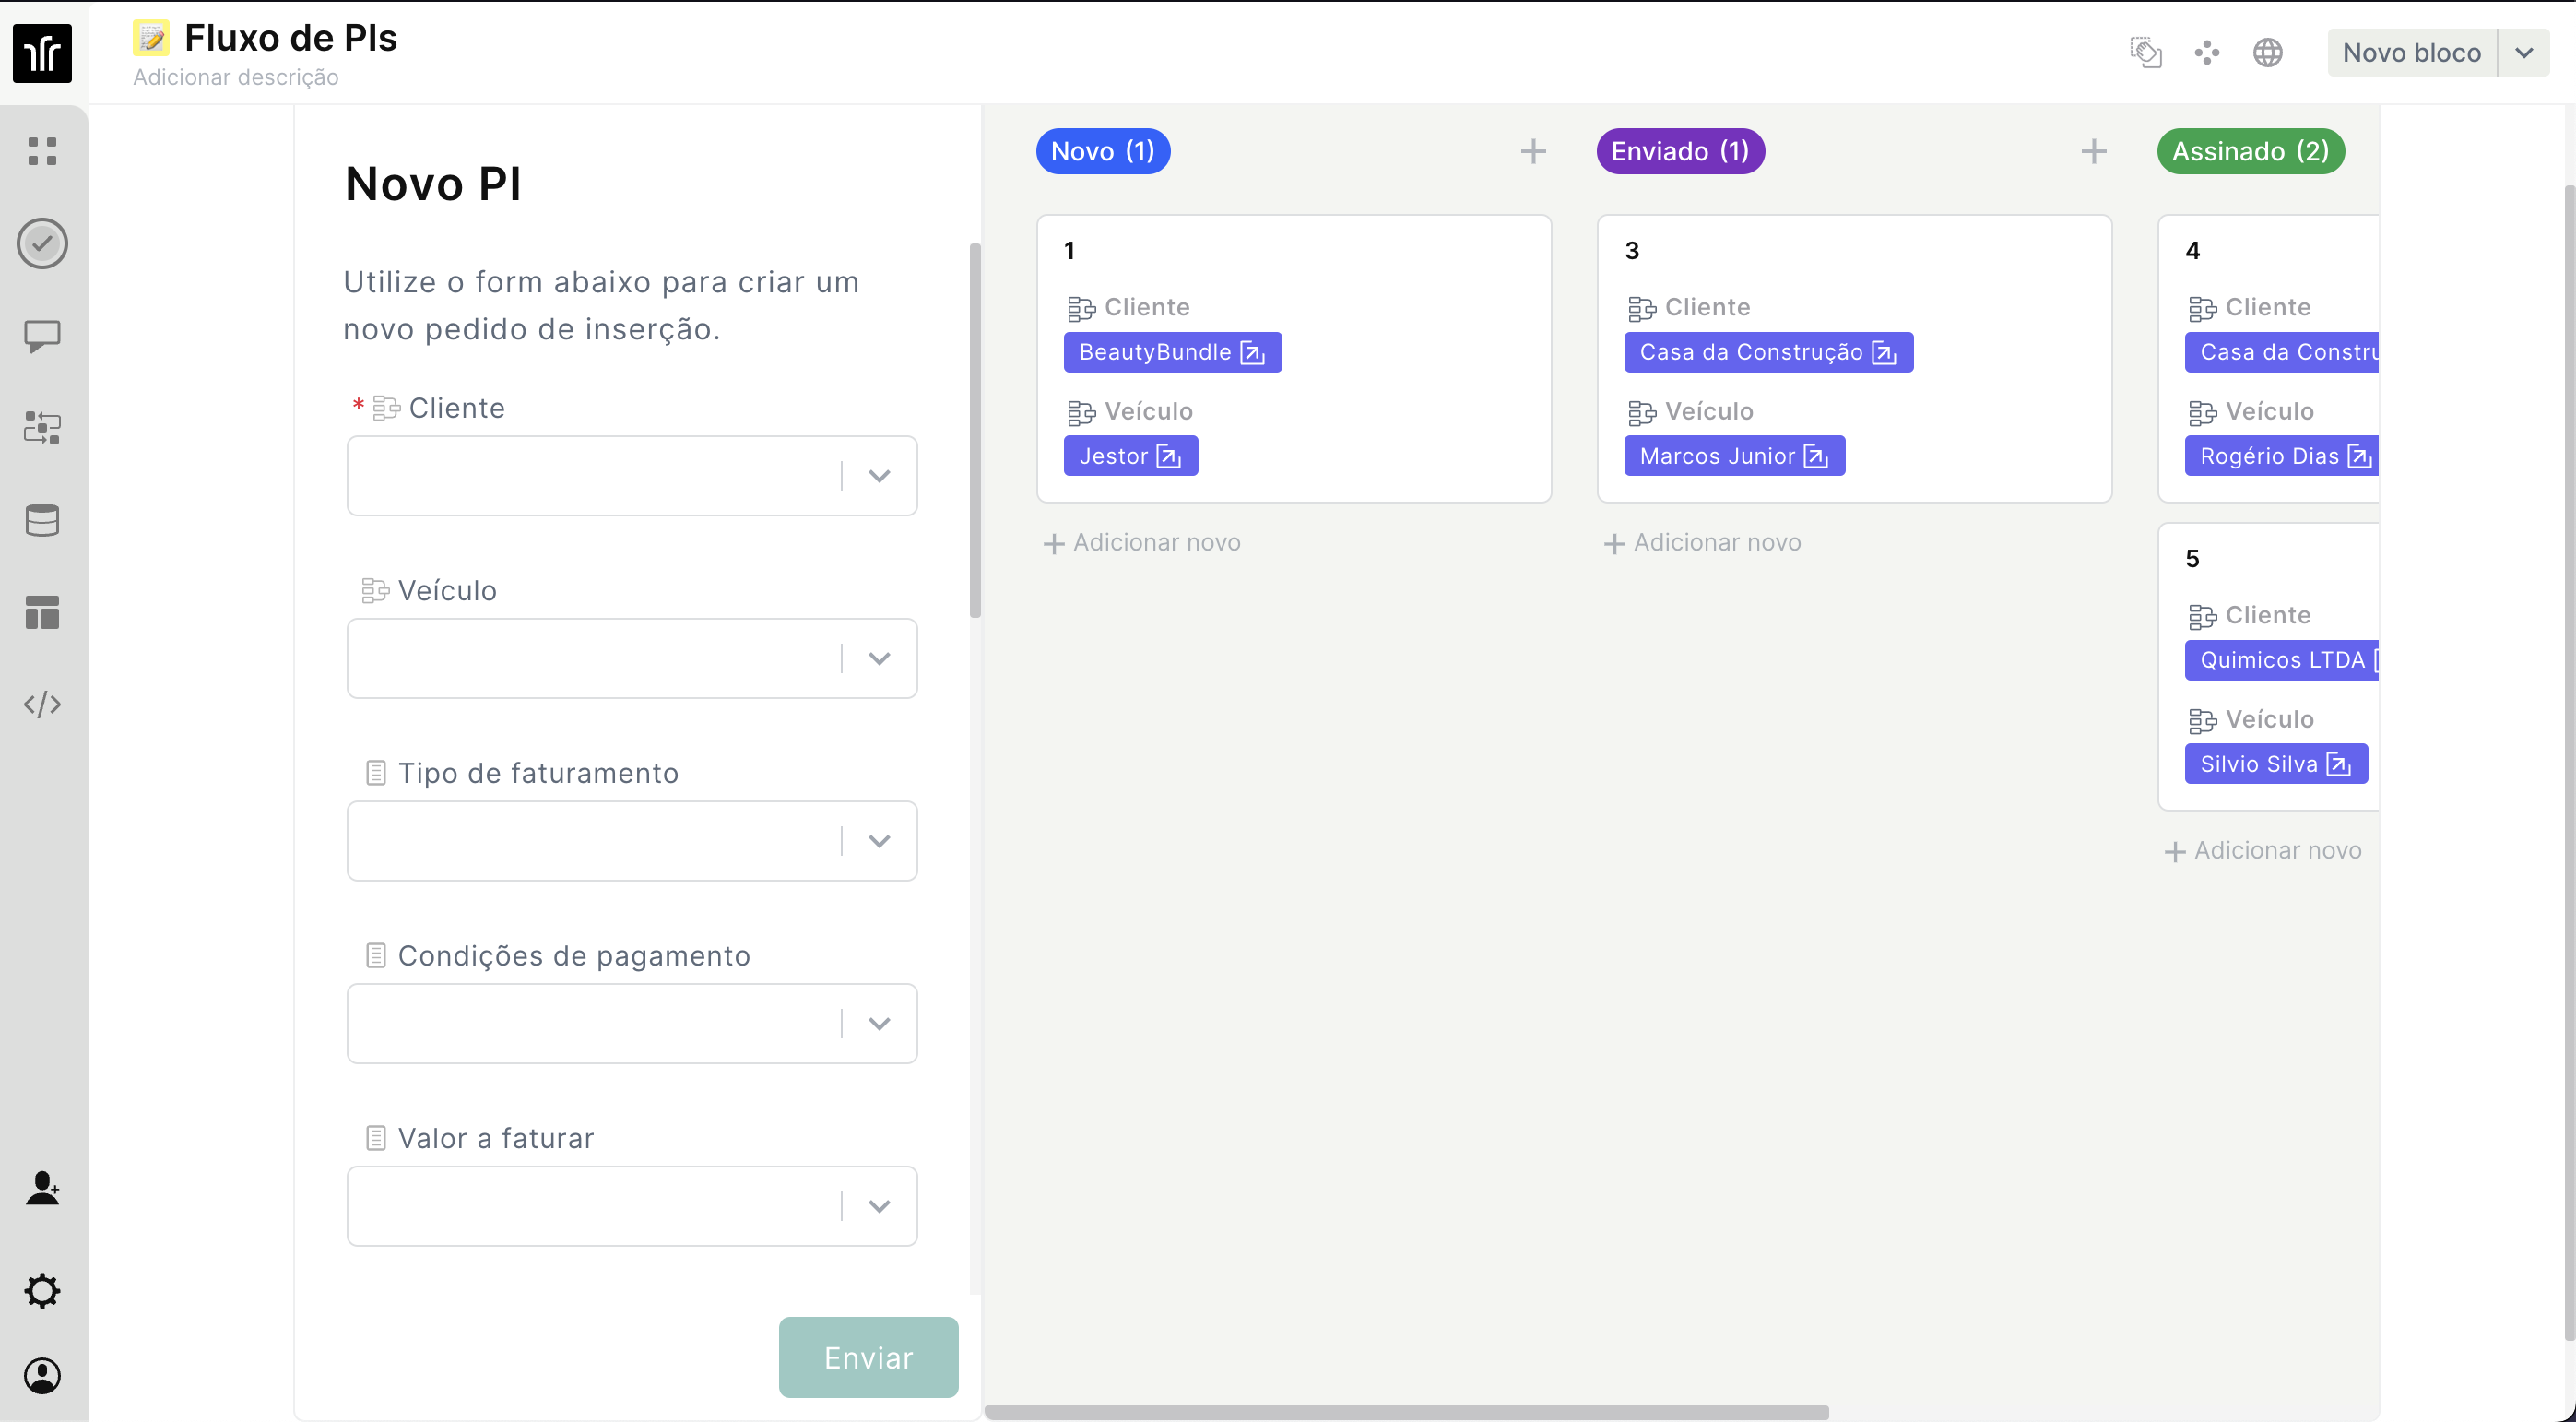Open the settings gear icon
This screenshot has width=2576, height=1422.
tap(42, 1291)
